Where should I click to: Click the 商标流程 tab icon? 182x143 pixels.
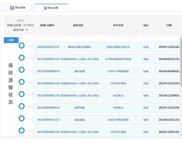pyautogui.click(x=45, y=8)
